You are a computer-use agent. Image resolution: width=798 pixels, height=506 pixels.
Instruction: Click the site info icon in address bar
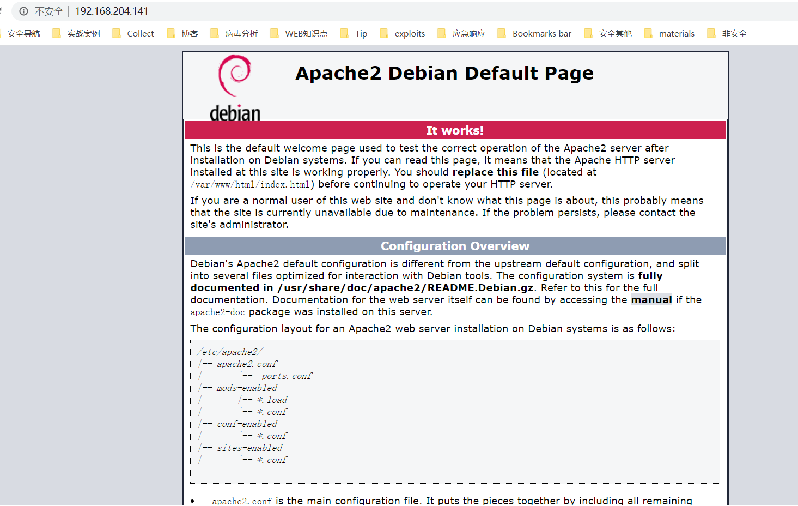pyautogui.click(x=24, y=11)
